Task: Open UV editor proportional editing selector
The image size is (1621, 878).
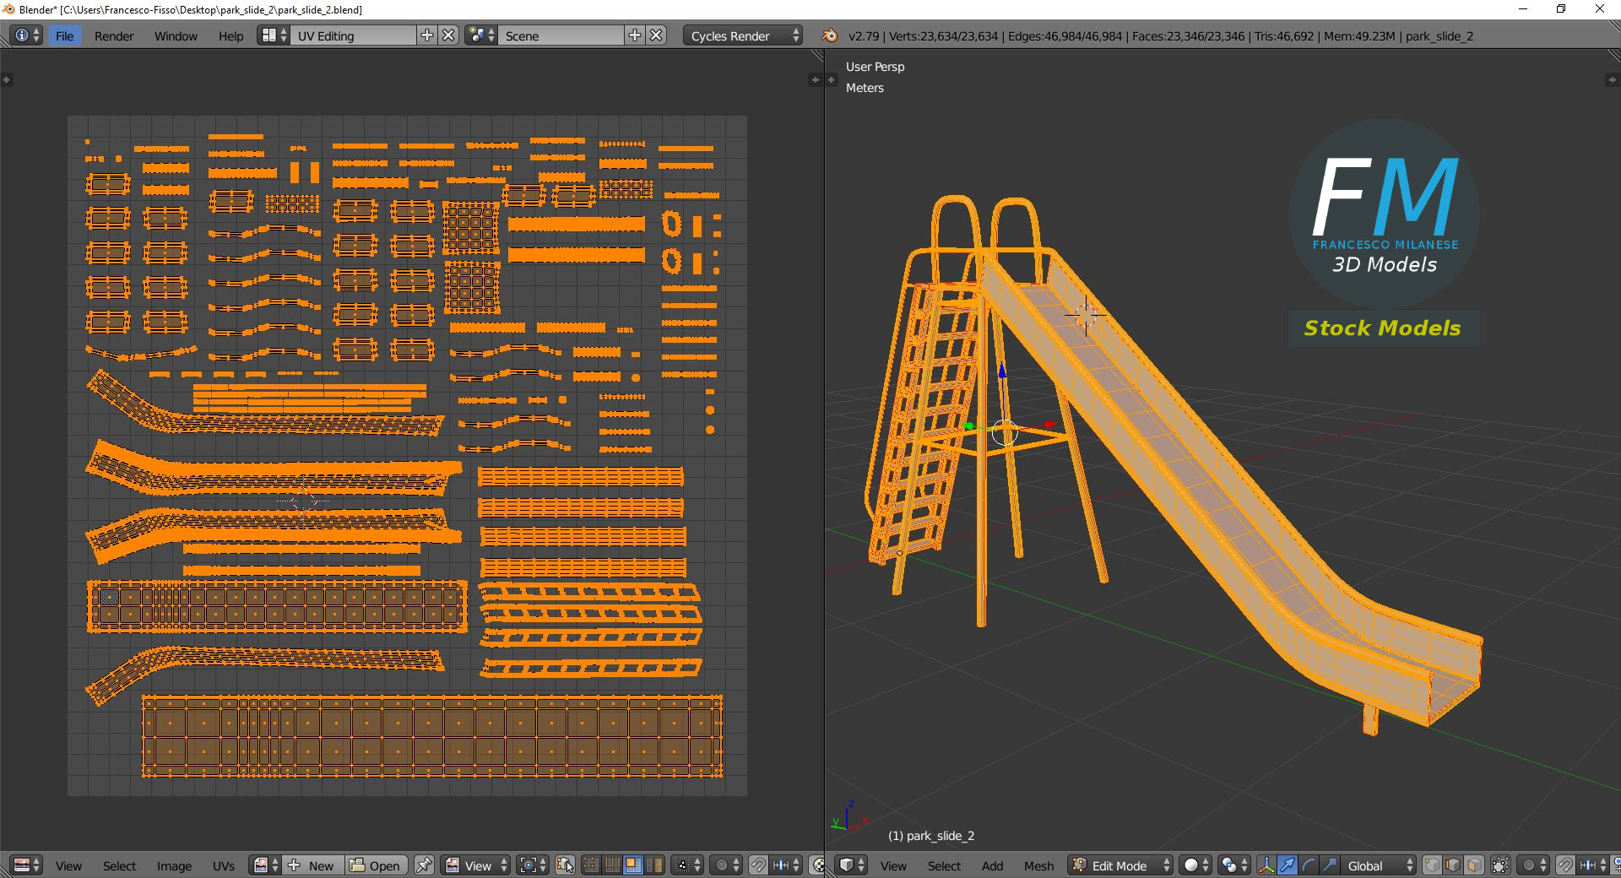Action: coord(726,865)
